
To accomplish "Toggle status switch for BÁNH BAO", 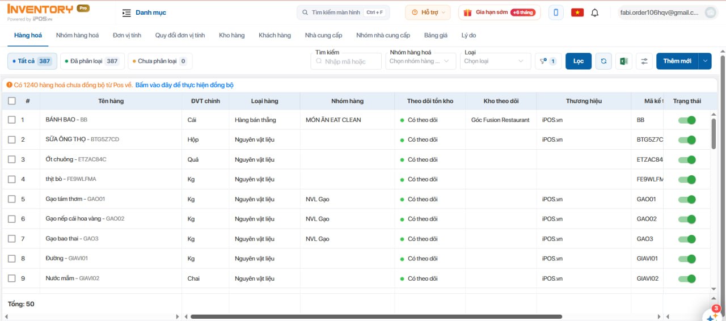I will click(x=687, y=120).
